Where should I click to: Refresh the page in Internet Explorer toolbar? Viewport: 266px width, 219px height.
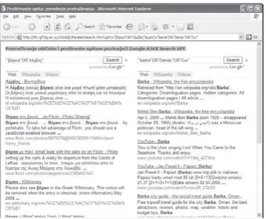(x=58, y=26)
